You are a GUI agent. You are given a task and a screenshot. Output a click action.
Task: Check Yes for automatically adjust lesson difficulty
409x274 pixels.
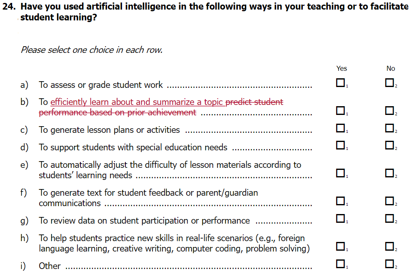(x=341, y=173)
